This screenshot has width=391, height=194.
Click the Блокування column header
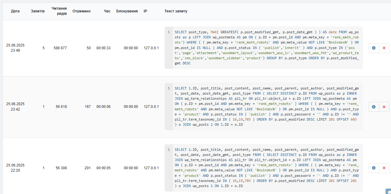(x=127, y=11)
